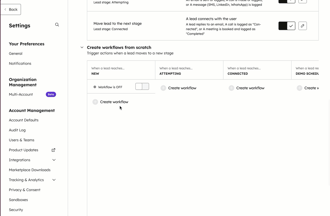
Task: Disable the Move lead to next stage toggle
Action: coord(287,26)
